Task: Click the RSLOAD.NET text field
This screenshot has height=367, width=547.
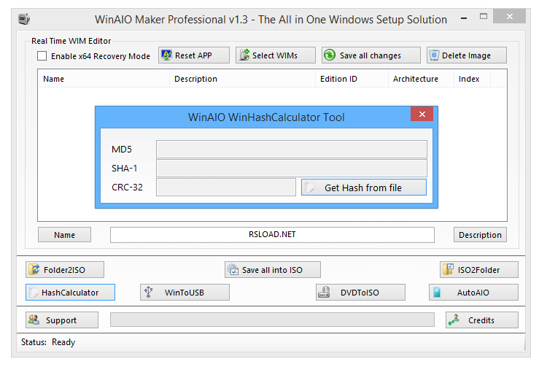Action: tap(272, 235)
